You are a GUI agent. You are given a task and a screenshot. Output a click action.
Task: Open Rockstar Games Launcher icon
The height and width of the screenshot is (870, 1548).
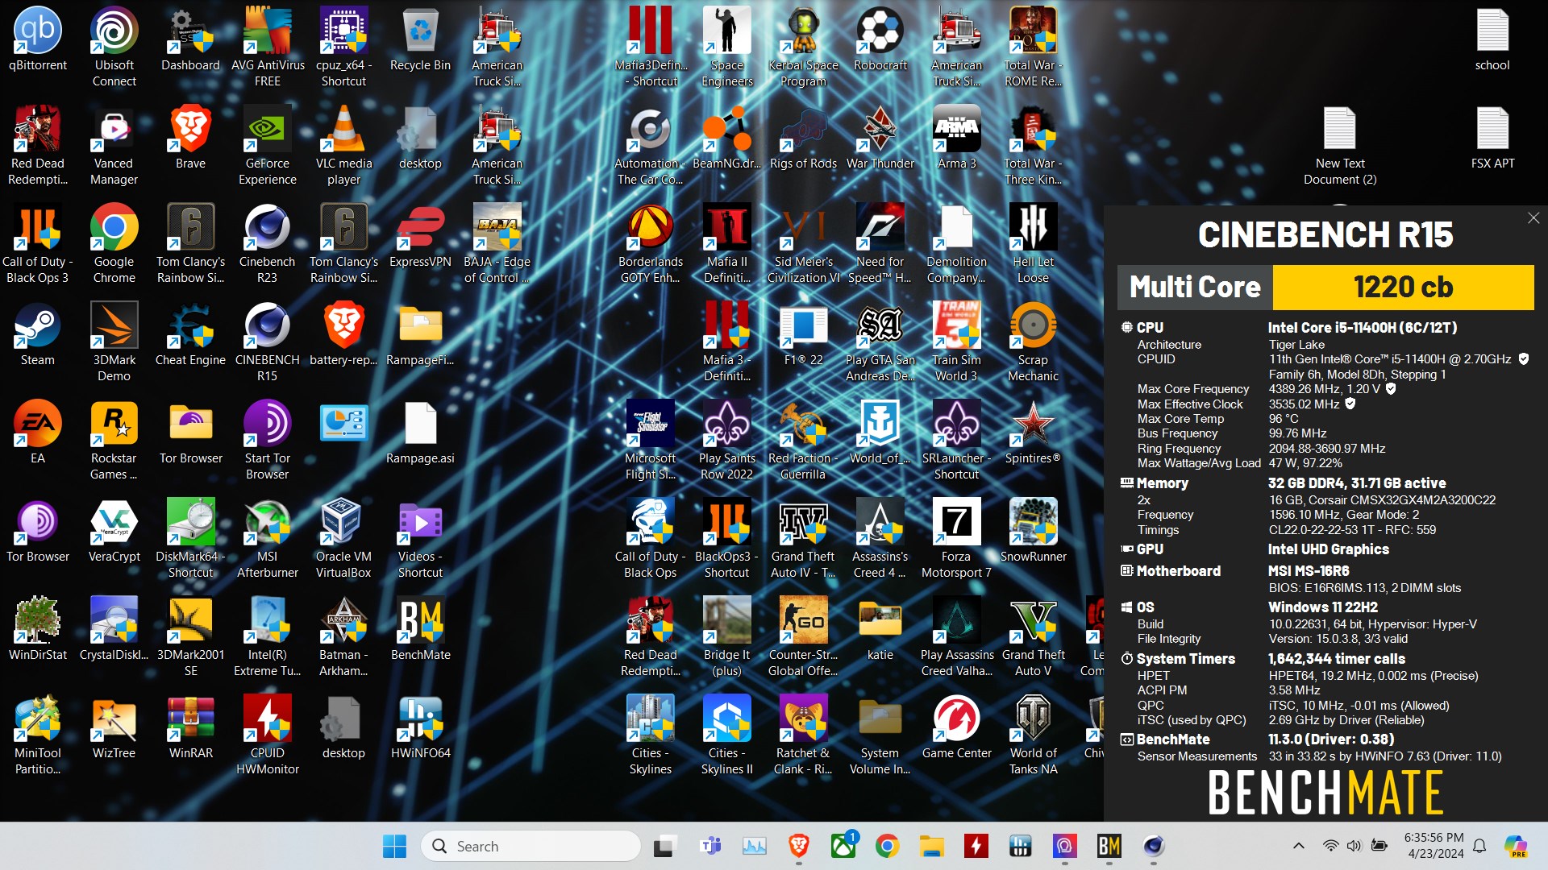click(x=114, y=441)
